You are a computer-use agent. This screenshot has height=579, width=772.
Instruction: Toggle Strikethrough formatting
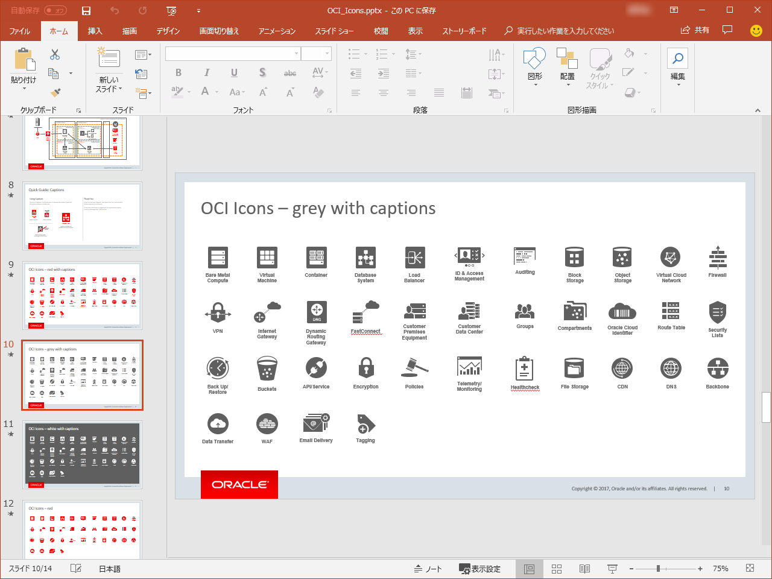(x=290, y=73)
